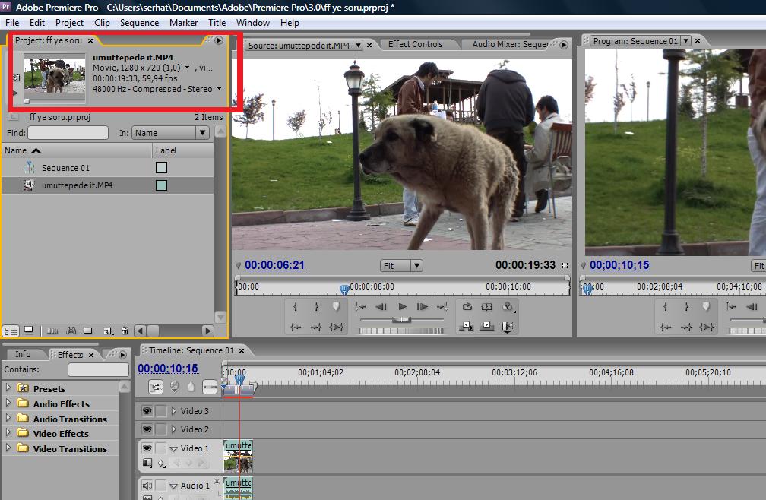Image resolution: width=766 pixels, height=500 pixels.
Task: Expand the Video 2 track
Action: click(173, 429)
